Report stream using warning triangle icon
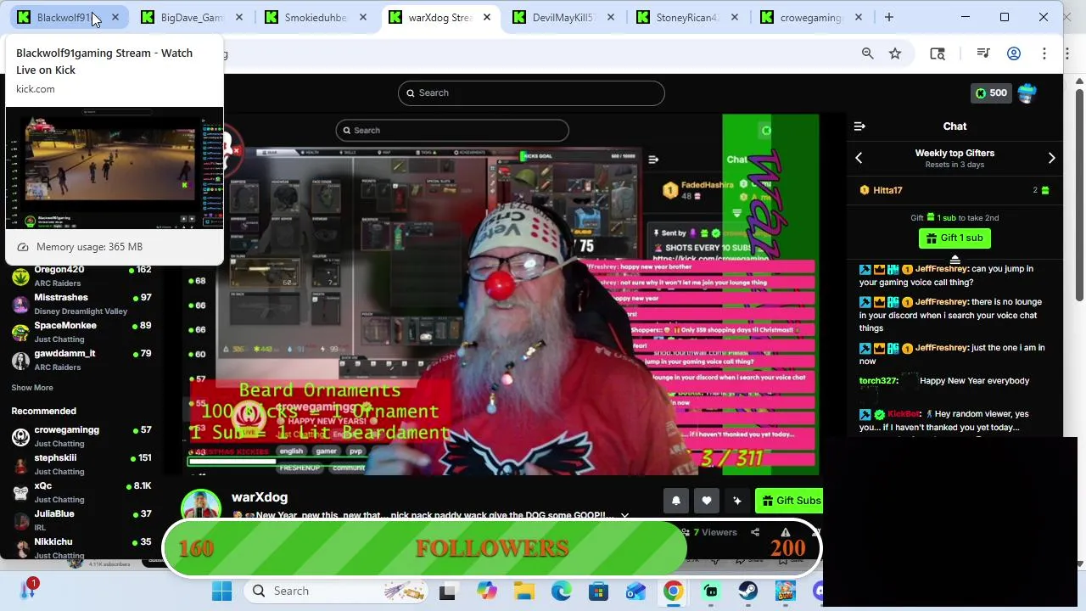The width and height of the screenshot is (1086, 611). 786,532
